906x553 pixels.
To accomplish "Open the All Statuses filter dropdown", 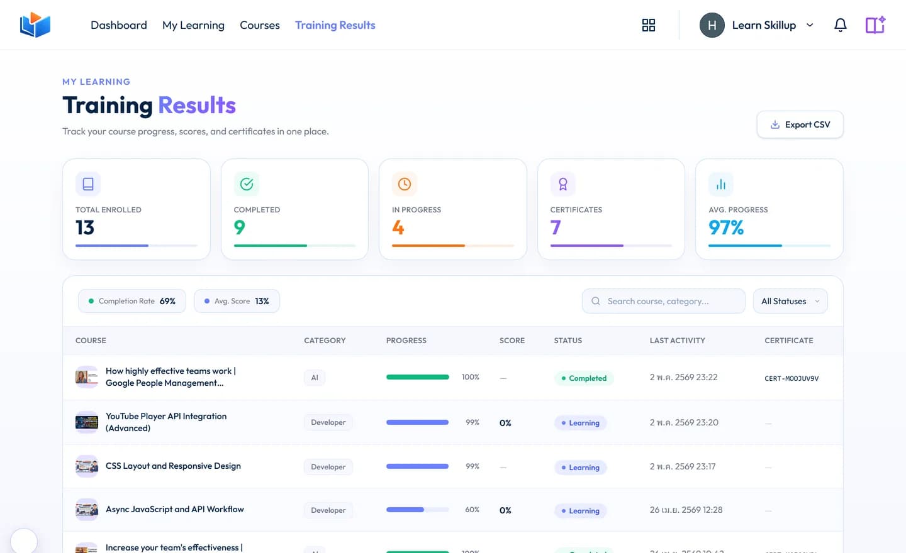I will click(x=790, y=301).
